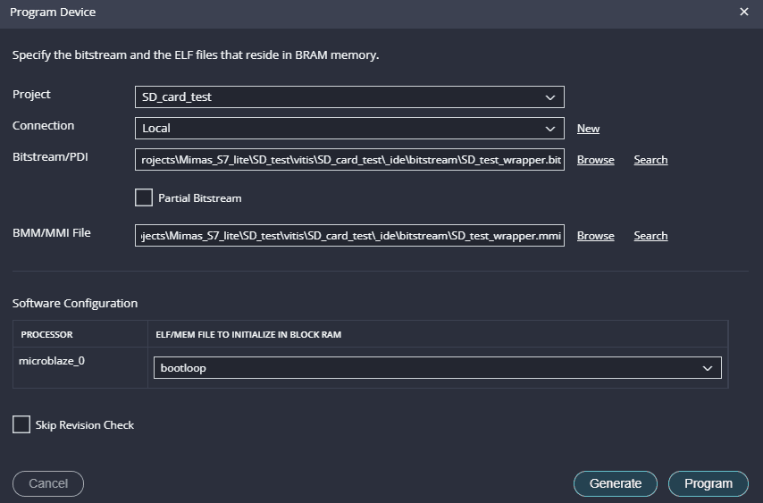Image resolution: width=763 pixels, height=503 pixels.
Task: Click the ELF/MEM File column header
Action: click(247, 335)
